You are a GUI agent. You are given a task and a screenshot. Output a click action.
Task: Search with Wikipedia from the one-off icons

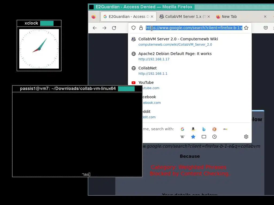click(182, 137)
